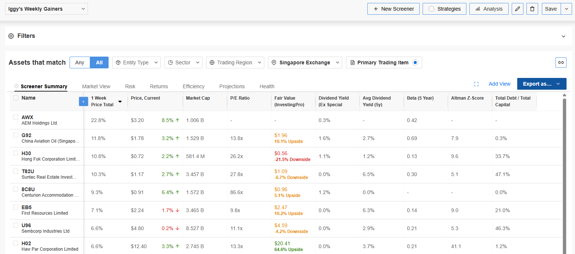
Task: Click the 47.1% total debt value
Action: 502,174
